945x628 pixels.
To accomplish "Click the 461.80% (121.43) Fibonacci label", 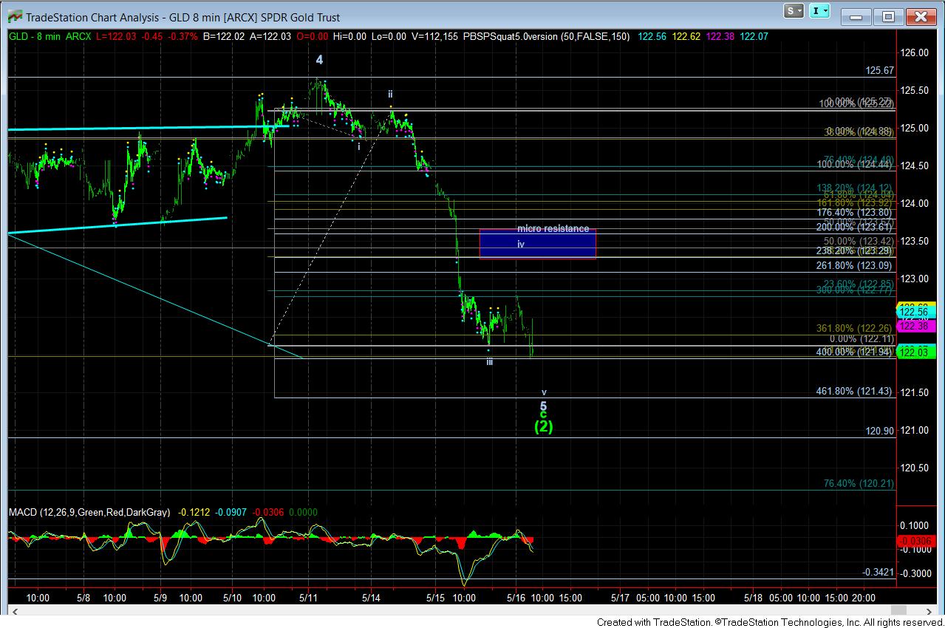I will tap(855, 391).
